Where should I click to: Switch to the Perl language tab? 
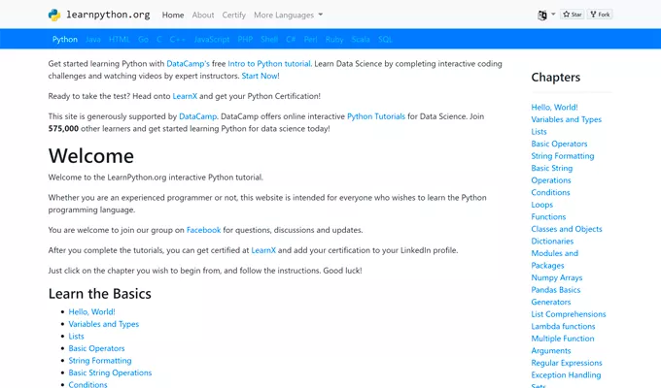click(310, 40)
